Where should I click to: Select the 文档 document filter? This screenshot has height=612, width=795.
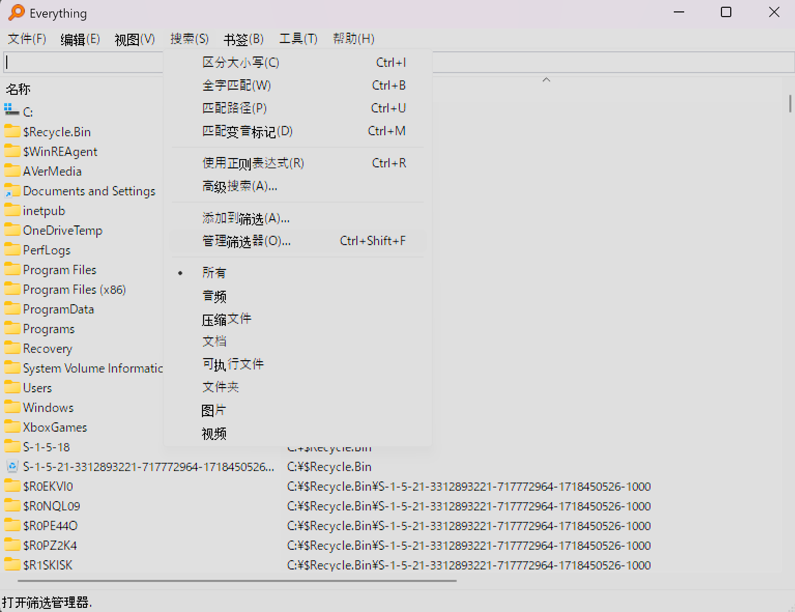tap(298, 341)
